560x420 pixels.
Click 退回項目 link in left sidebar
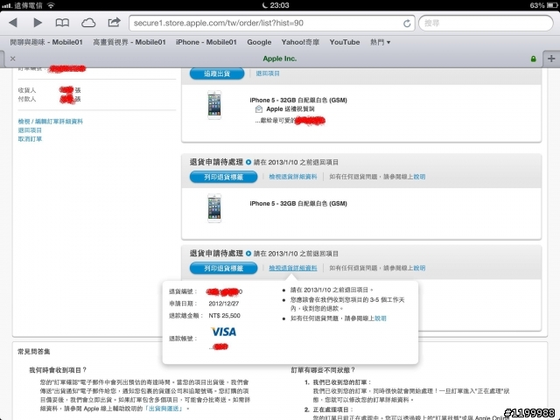[30, 130]
